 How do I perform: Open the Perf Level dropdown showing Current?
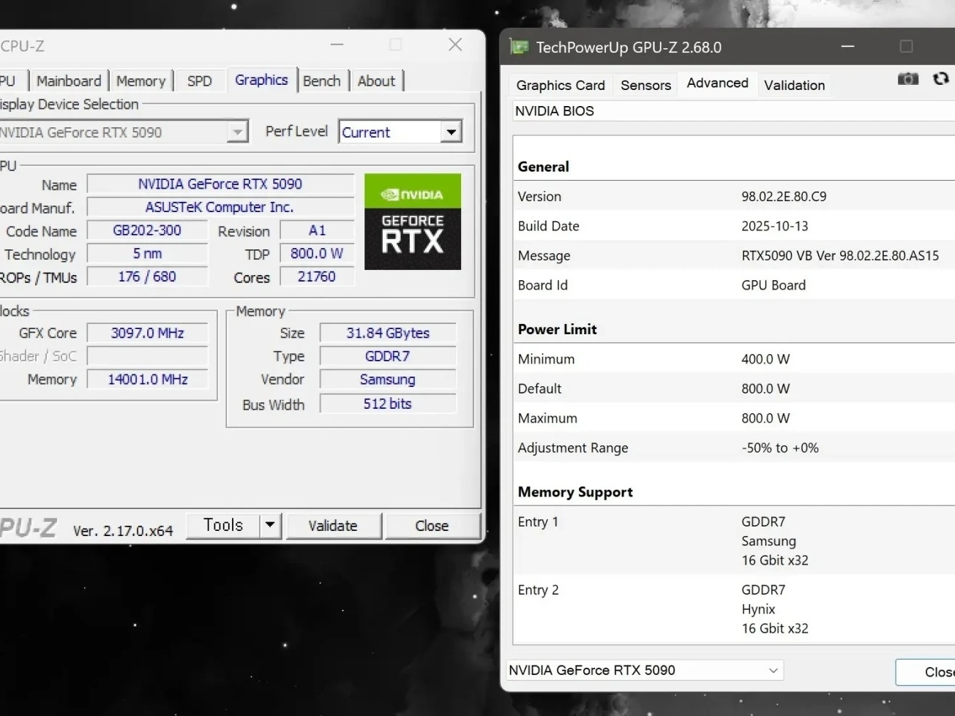point(449,132)
